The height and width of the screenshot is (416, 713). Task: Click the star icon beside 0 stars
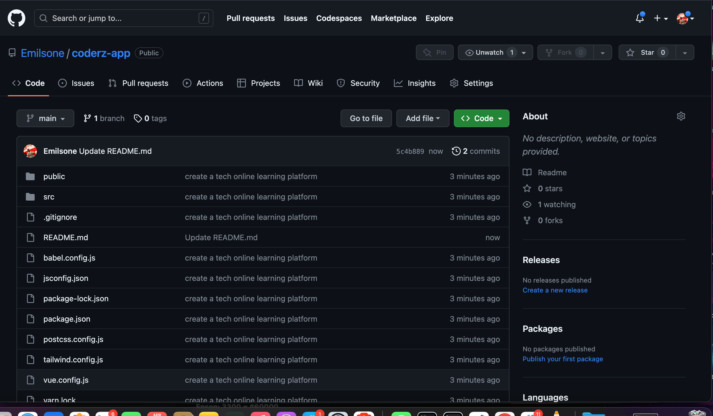click(527, 188)
